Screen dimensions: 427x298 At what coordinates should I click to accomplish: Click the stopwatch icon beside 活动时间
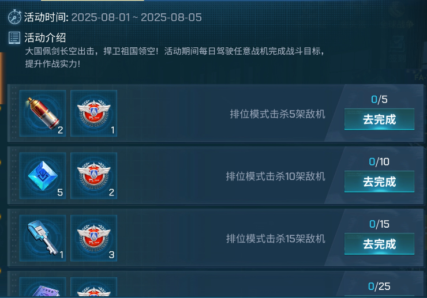tap(14, 17)
